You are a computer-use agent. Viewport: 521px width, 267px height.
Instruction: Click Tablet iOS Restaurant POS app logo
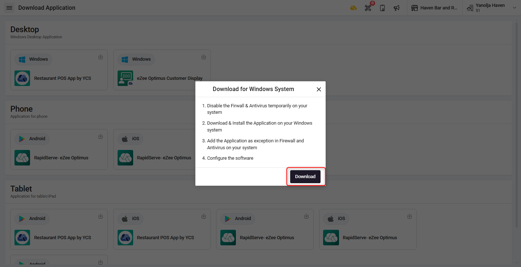[125, 238]
